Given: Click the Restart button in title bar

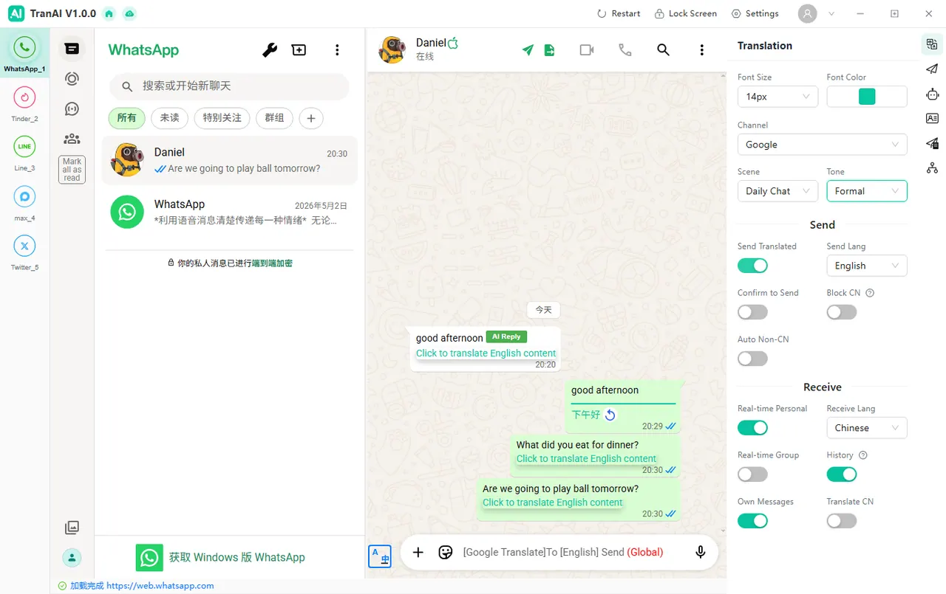Looking at the screenshot, I should tap(619, 13).
